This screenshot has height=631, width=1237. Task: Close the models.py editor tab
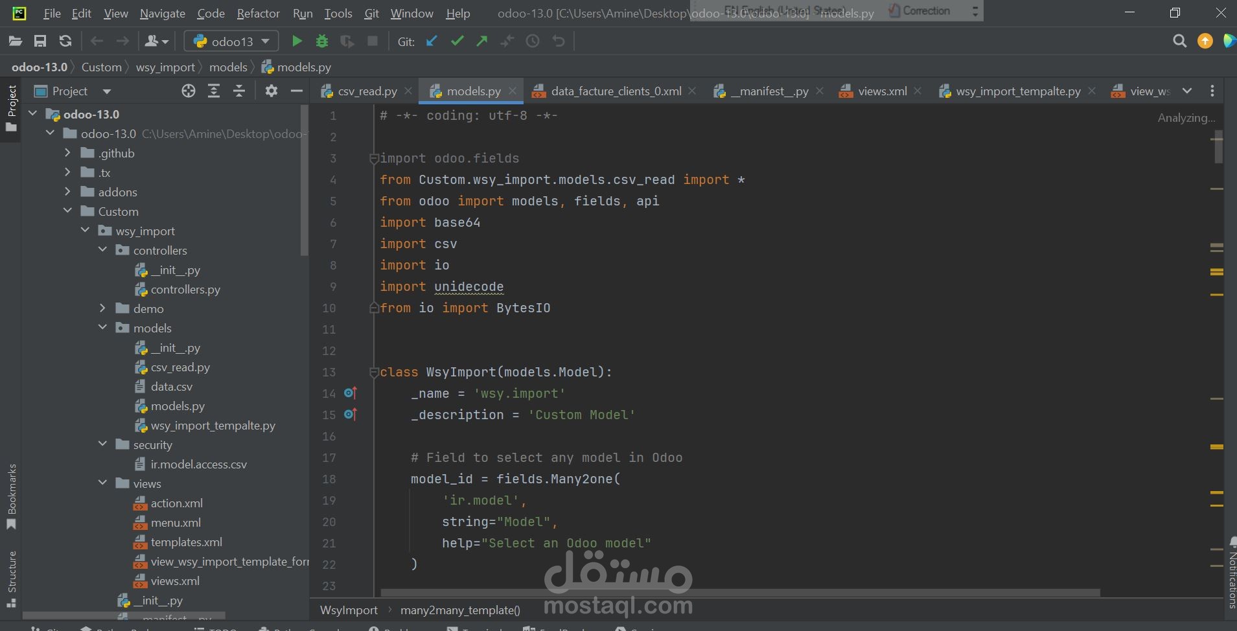coord(513,91)
